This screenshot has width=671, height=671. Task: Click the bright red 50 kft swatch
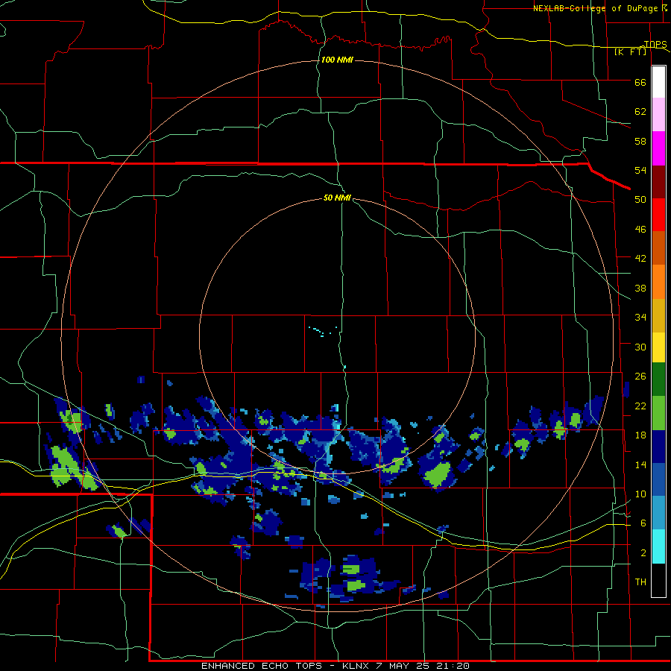(658, 215)
